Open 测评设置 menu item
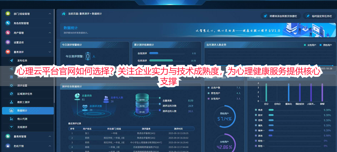 (x=28, y=85)
